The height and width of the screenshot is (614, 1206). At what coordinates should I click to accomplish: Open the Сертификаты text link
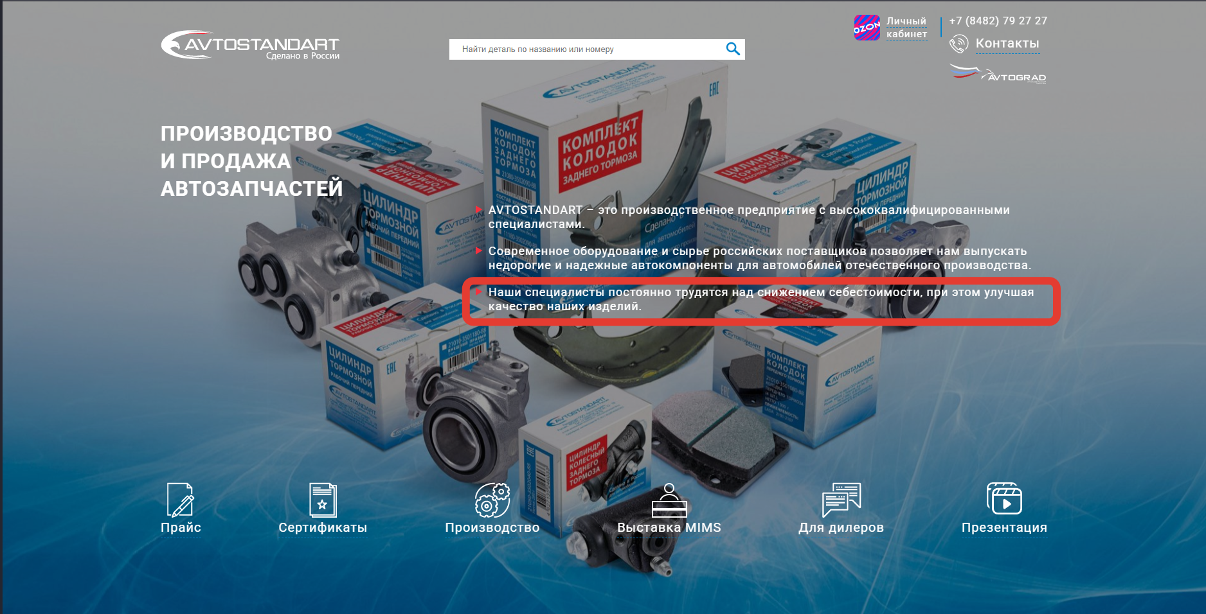323,527
